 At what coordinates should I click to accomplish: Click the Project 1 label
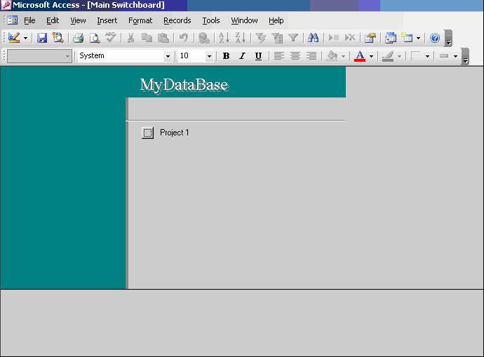[x=175, y=133]
